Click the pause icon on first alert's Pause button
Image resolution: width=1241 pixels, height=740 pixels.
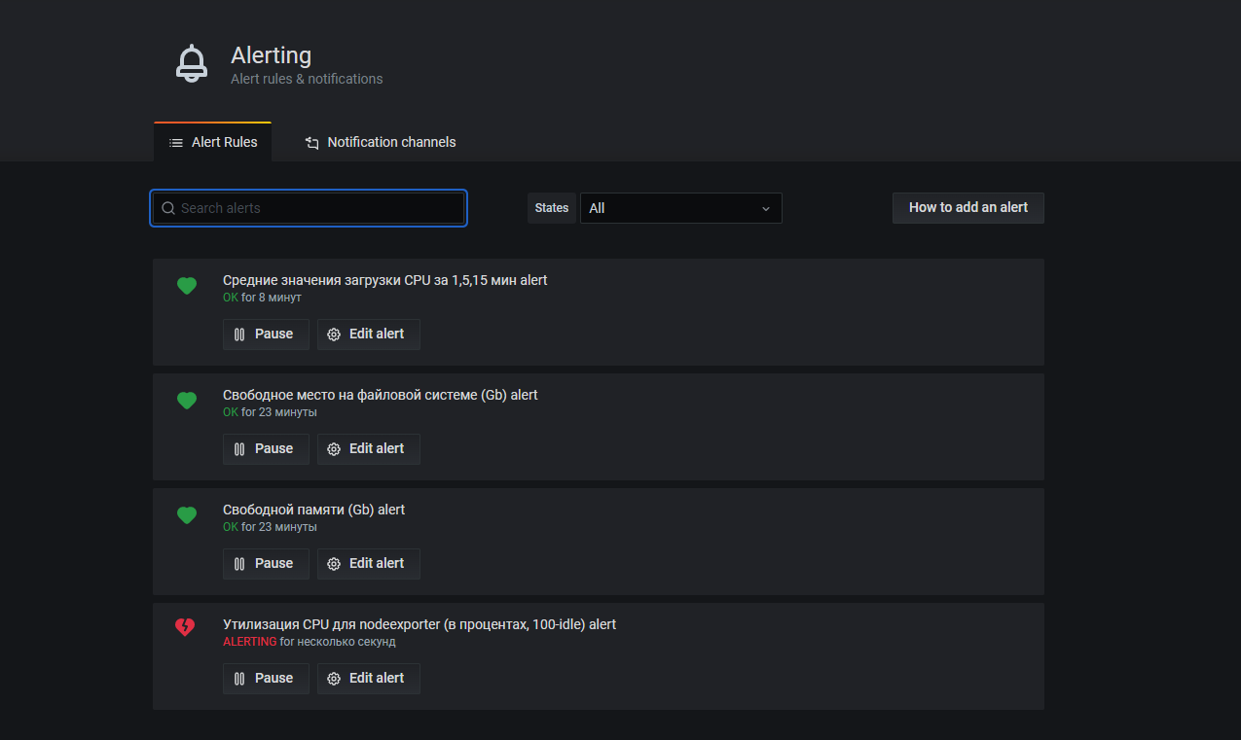click(x=238, y=334)
